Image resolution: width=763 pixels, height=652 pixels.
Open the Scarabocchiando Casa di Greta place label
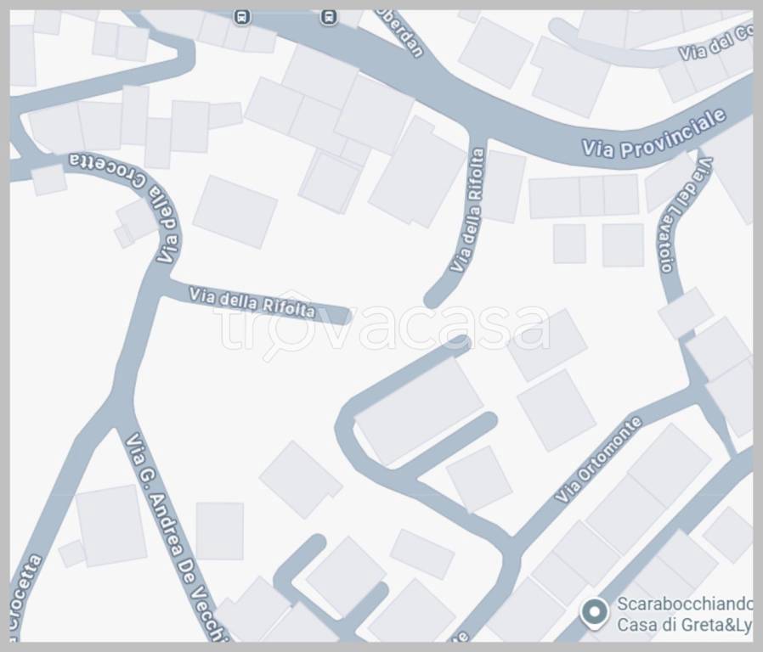(684, 615)
